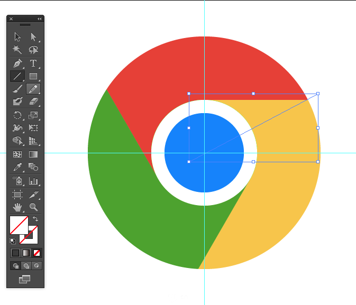Choose the Paintbrush tool
356x305 pixels.
17,89
